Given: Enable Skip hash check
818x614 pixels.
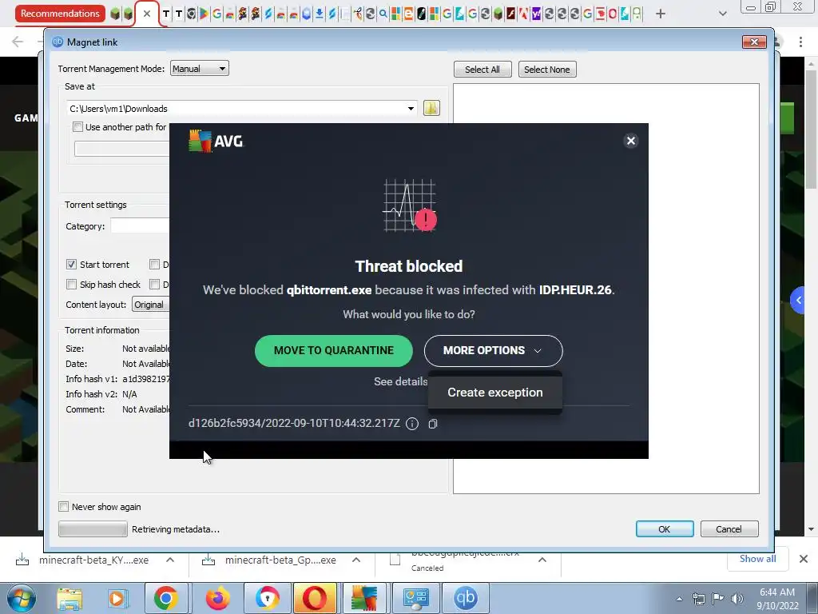Looking at the screenshot, I should click(x=71, y=284).
